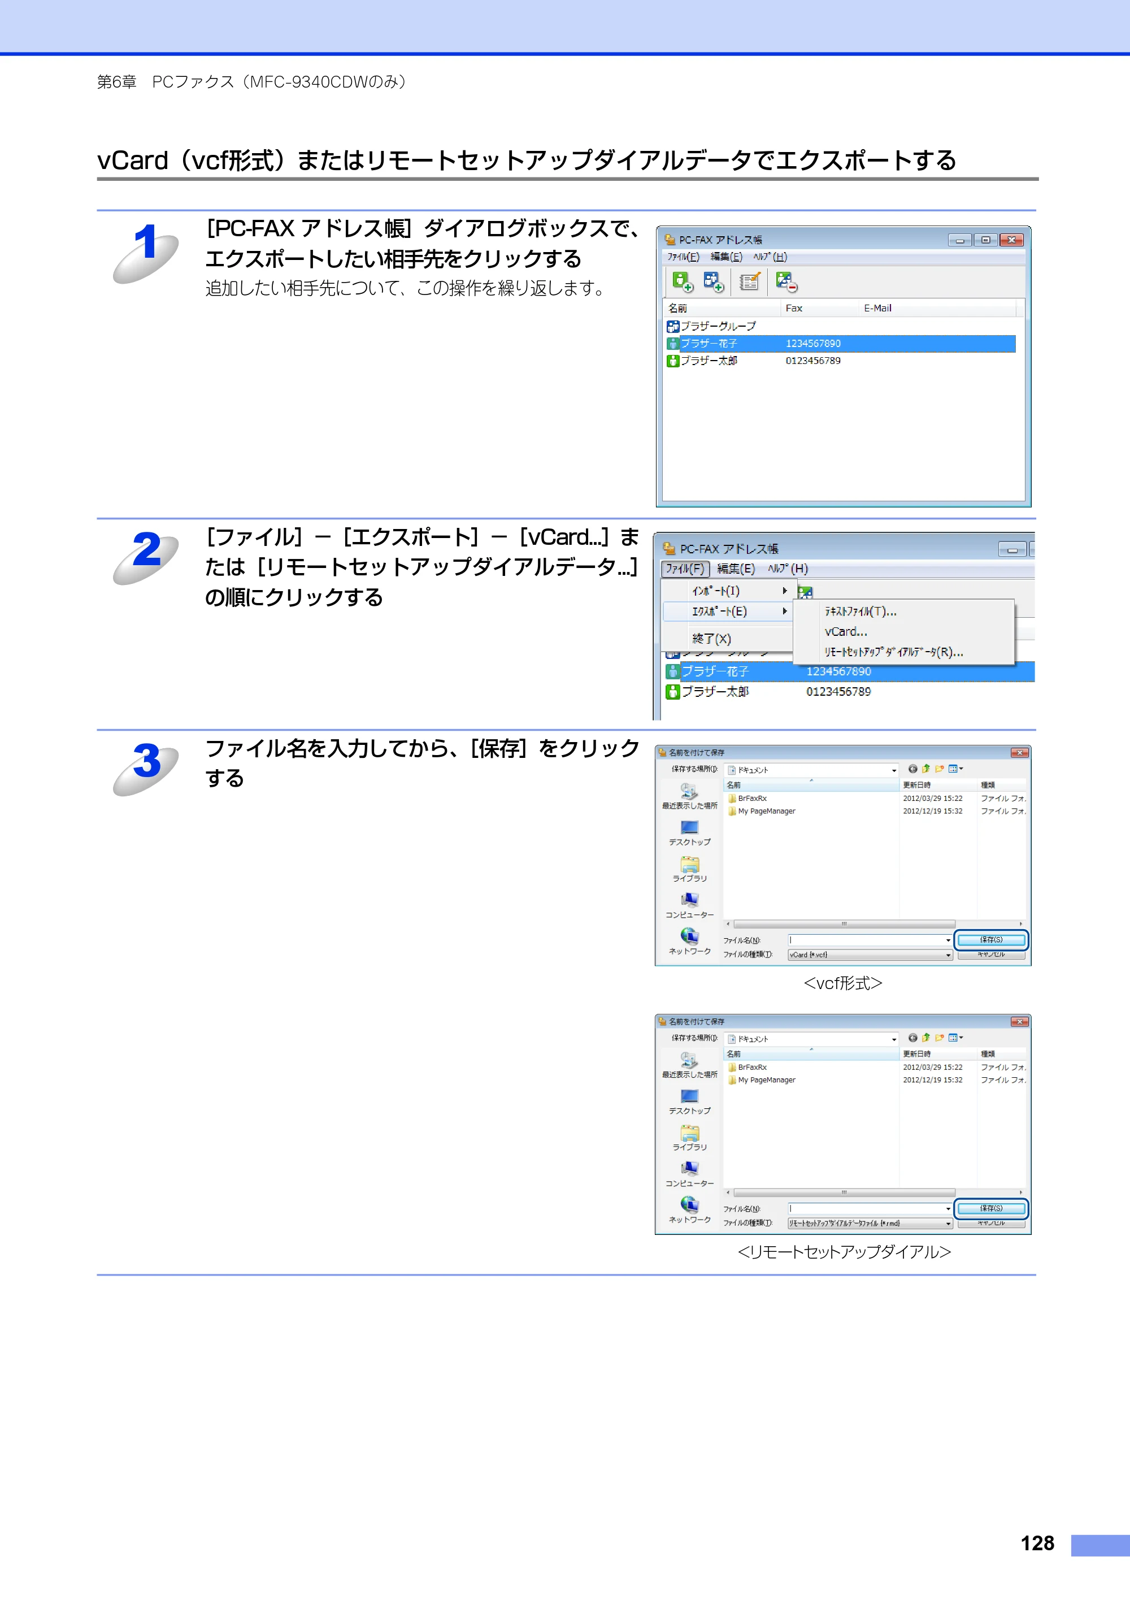Image resolution: width=1130 pixels, height=1600 pixels.
Task: Click the pressed ファイル(F) menu in step 2 window
Action: (685, 569)
